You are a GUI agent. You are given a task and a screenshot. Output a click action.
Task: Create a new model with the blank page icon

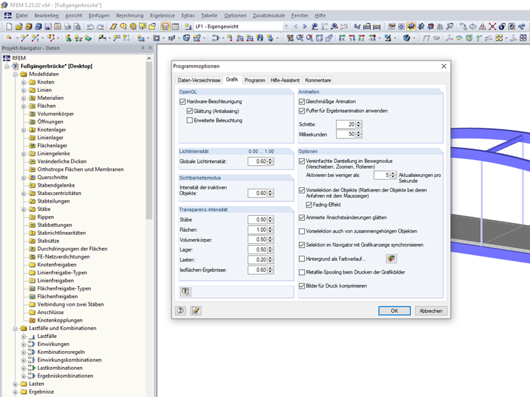click(9, 26)
